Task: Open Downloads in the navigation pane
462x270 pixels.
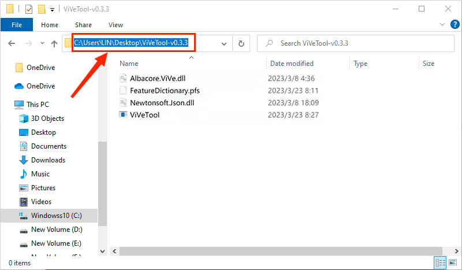Action: pos(48,160)
